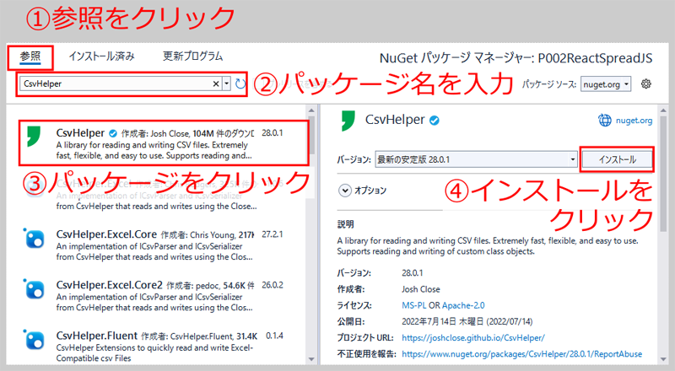This screenshot has height=371, width=675.
Task: Open the joshclose.github.io/CsvHelper project URL
Action: [473, 338]
